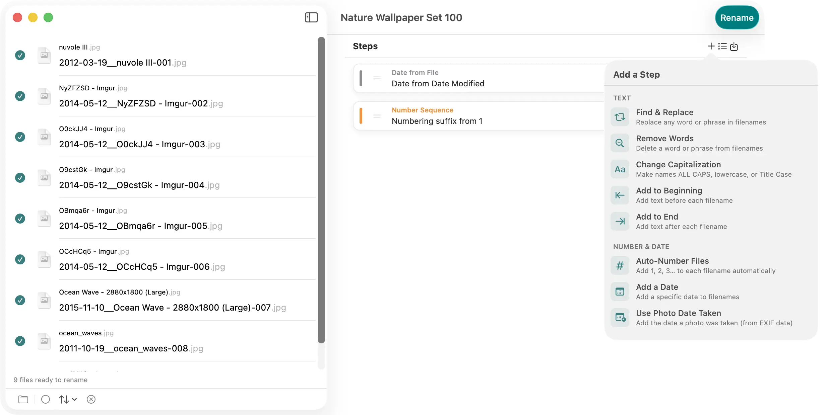Click the file icon for OCcHCq5 - Imgur.jpg
Screen dimensions: 827x415
coord(44,259)
